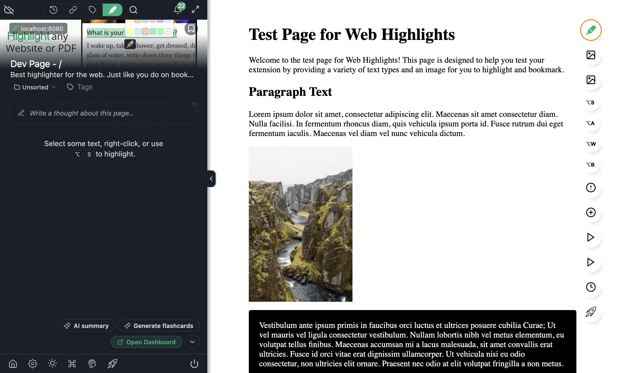Bookmark the page with bookmark icon

tap(191, 28)
